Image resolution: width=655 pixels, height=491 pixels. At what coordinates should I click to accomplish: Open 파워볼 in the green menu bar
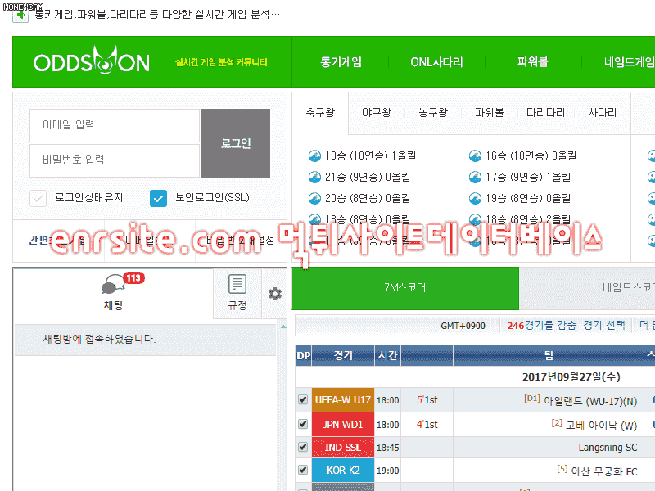pos(533,62)
